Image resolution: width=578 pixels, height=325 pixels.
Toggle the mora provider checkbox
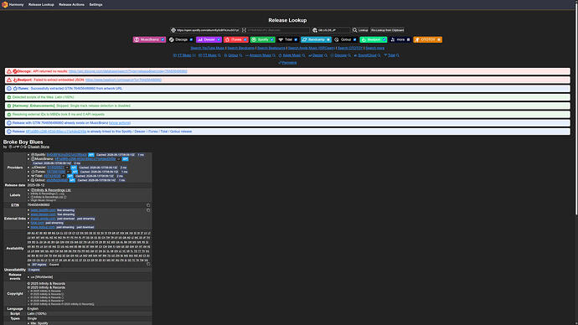pyautogui.click(x=408, y=39)
